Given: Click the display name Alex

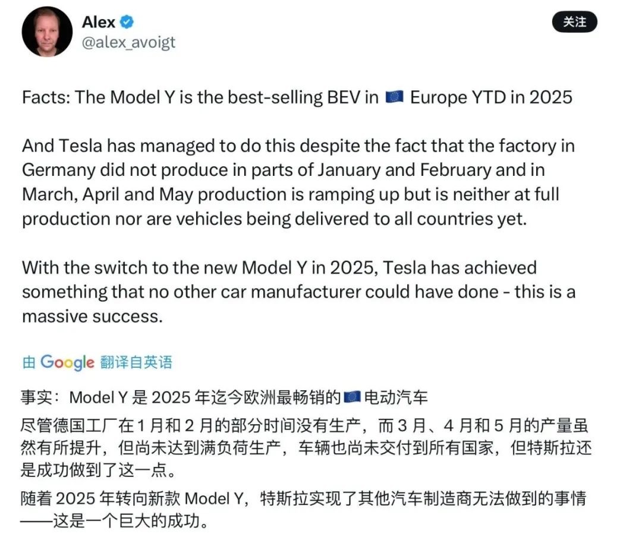Looking at the screenshot, I should point(98,22).
